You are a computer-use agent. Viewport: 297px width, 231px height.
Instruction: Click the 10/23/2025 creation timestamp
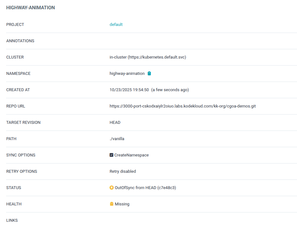129,90
